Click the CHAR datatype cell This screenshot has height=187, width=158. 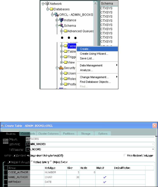pos(55,177)
